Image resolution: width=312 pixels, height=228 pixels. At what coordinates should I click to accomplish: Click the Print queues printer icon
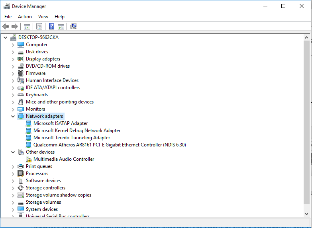point(21,166)
